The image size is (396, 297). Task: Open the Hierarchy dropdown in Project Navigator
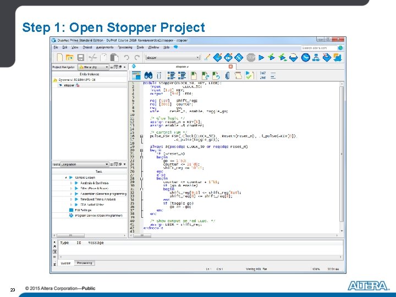(94, 67)
